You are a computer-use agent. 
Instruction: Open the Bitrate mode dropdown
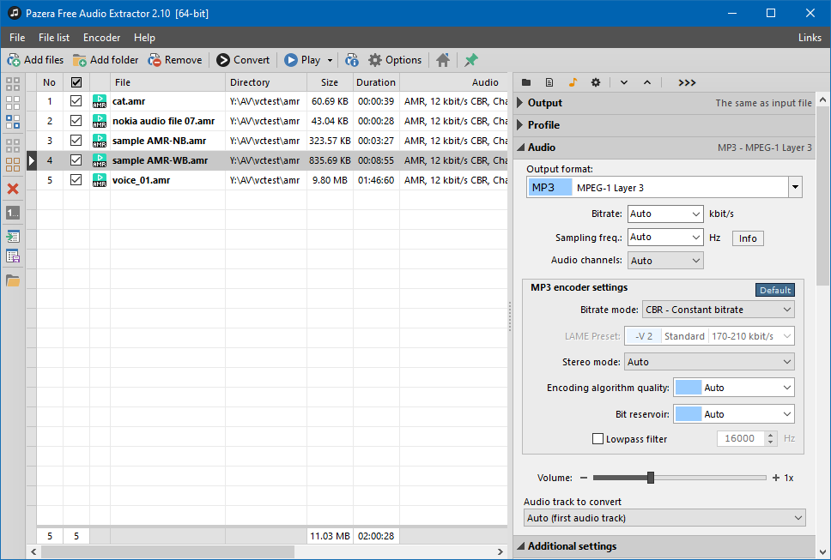tap(719, 310)
